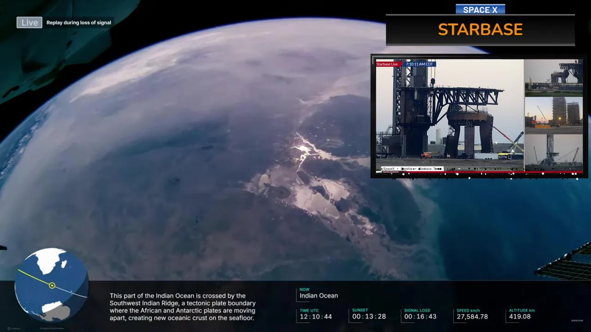Click the Live badge
The height and width of the screenshot is (332, 591).
pyautogui.click(x=30, y=23)
